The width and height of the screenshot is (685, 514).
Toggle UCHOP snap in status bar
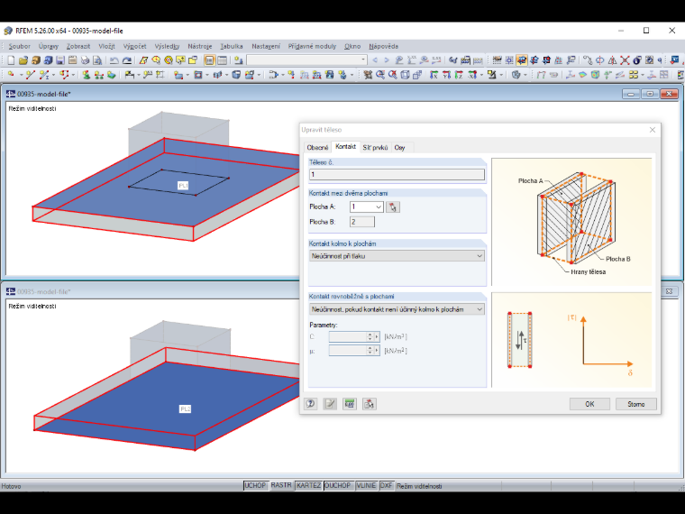[255, 485]
